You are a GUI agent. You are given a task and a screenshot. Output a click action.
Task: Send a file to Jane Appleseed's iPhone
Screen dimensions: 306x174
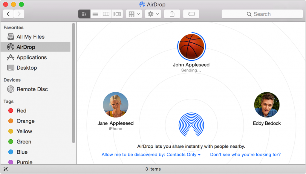click(116, 105)
